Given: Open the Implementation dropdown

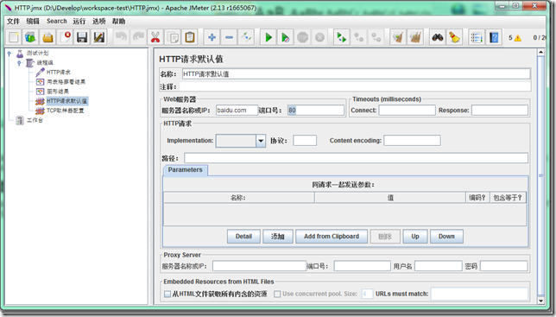Looking at the screenshot, I should (261, 141).
